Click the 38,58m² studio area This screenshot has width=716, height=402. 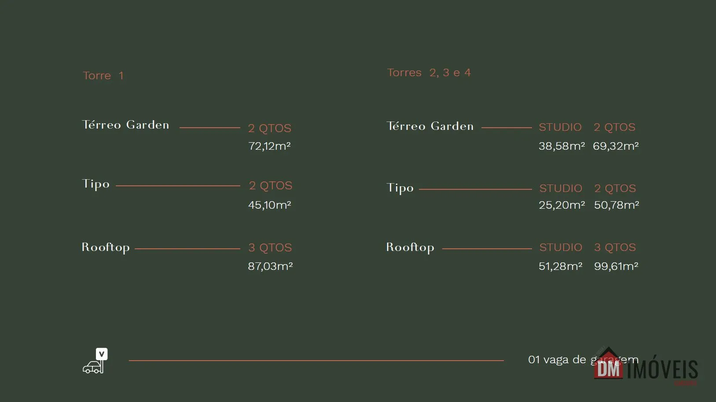coord(562,146)
